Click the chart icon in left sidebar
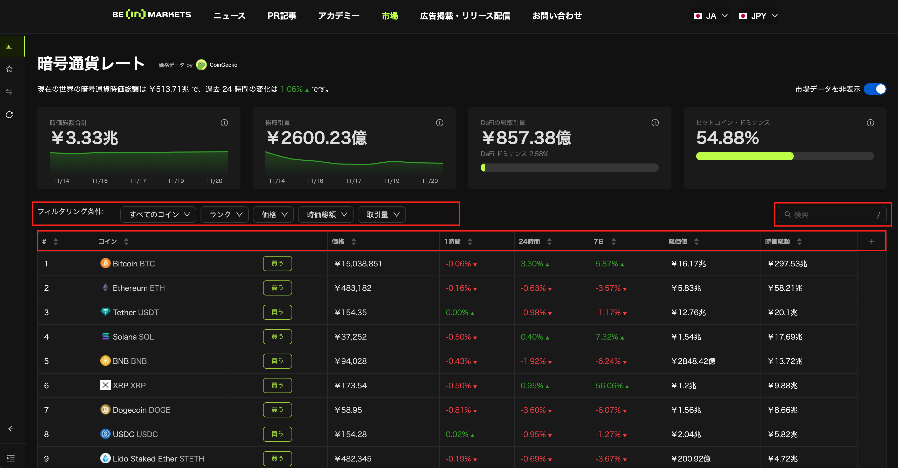The height and width of the screenshot is (468, 898). [9, 46]
